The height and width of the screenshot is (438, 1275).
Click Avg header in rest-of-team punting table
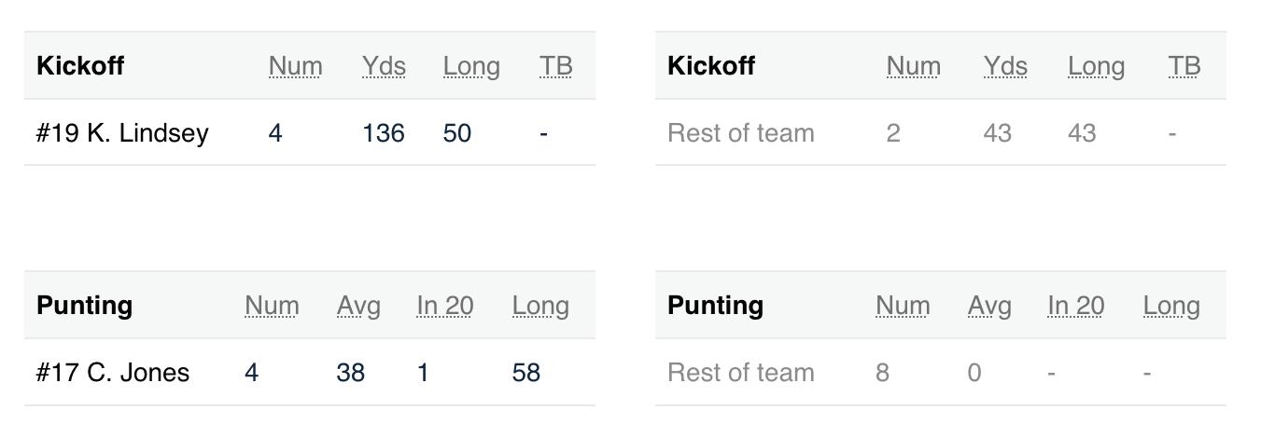[x=989, y=306]
